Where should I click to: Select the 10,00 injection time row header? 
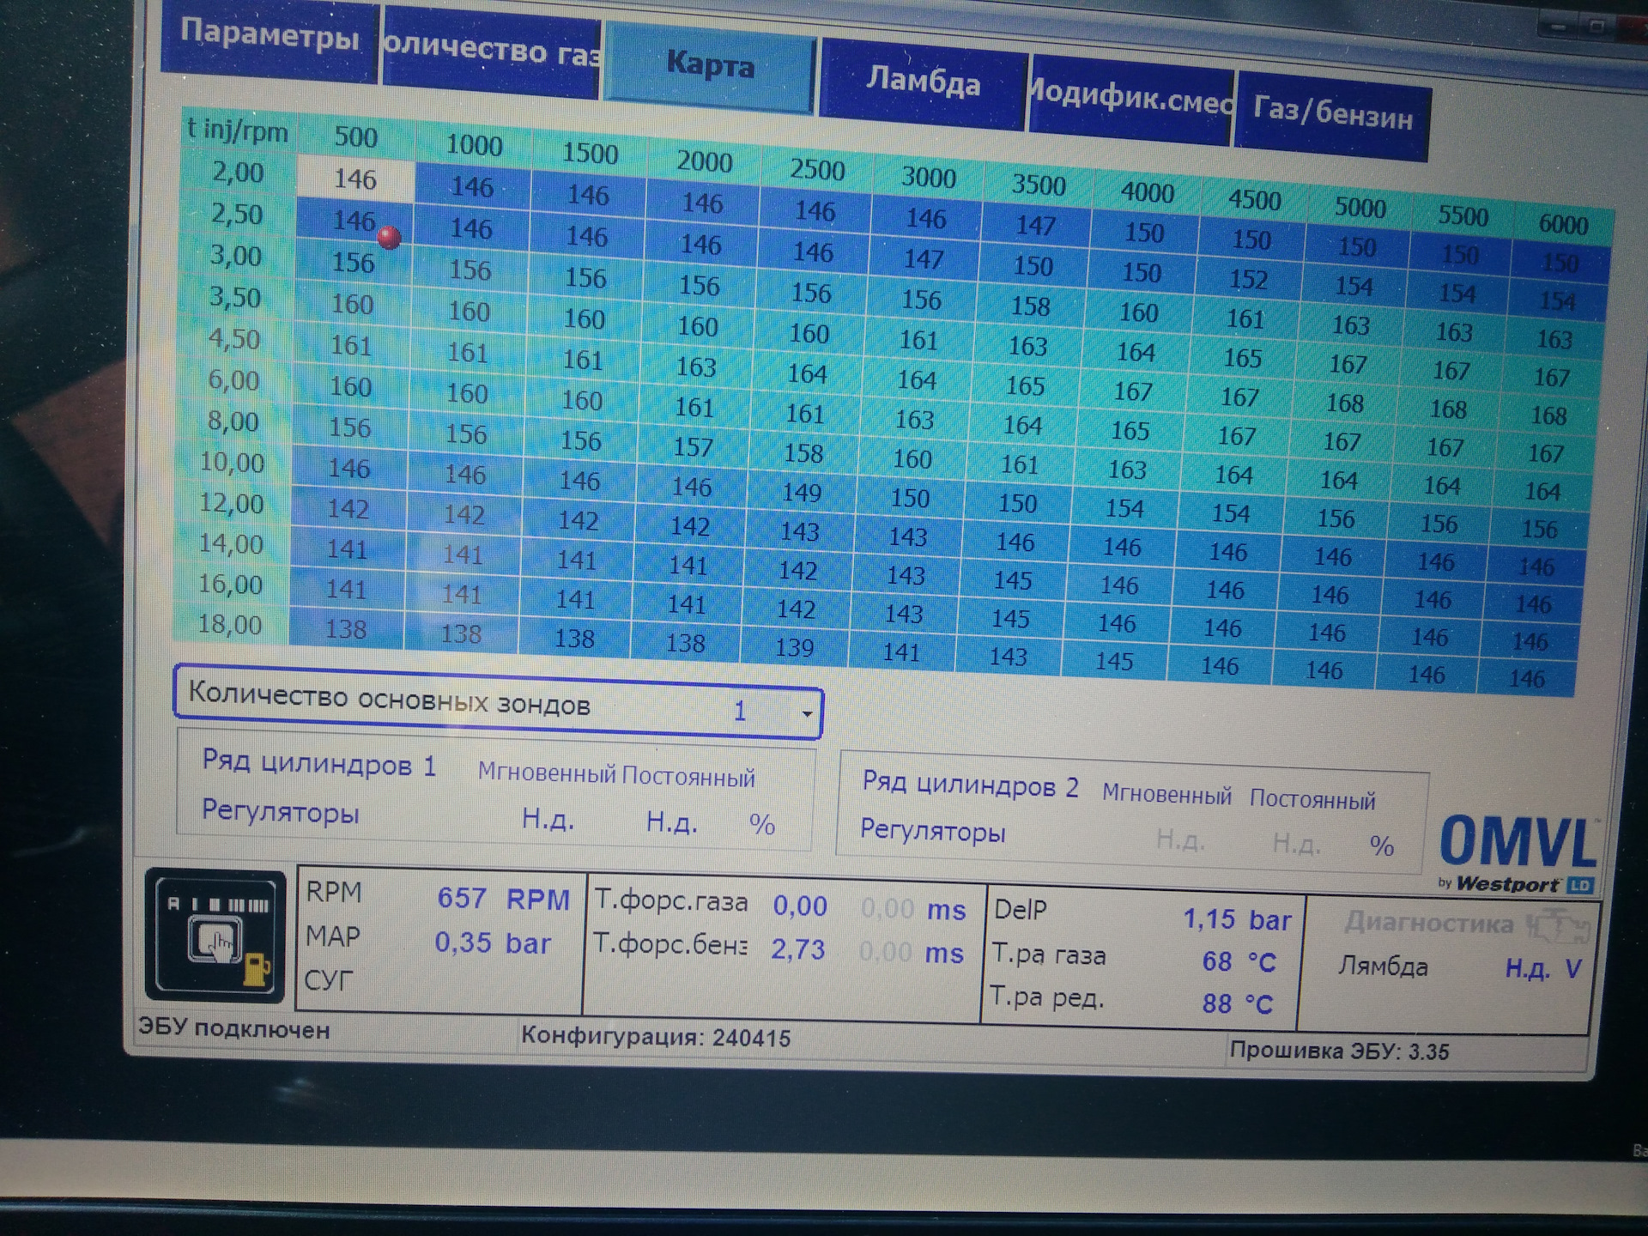point(232,463)
